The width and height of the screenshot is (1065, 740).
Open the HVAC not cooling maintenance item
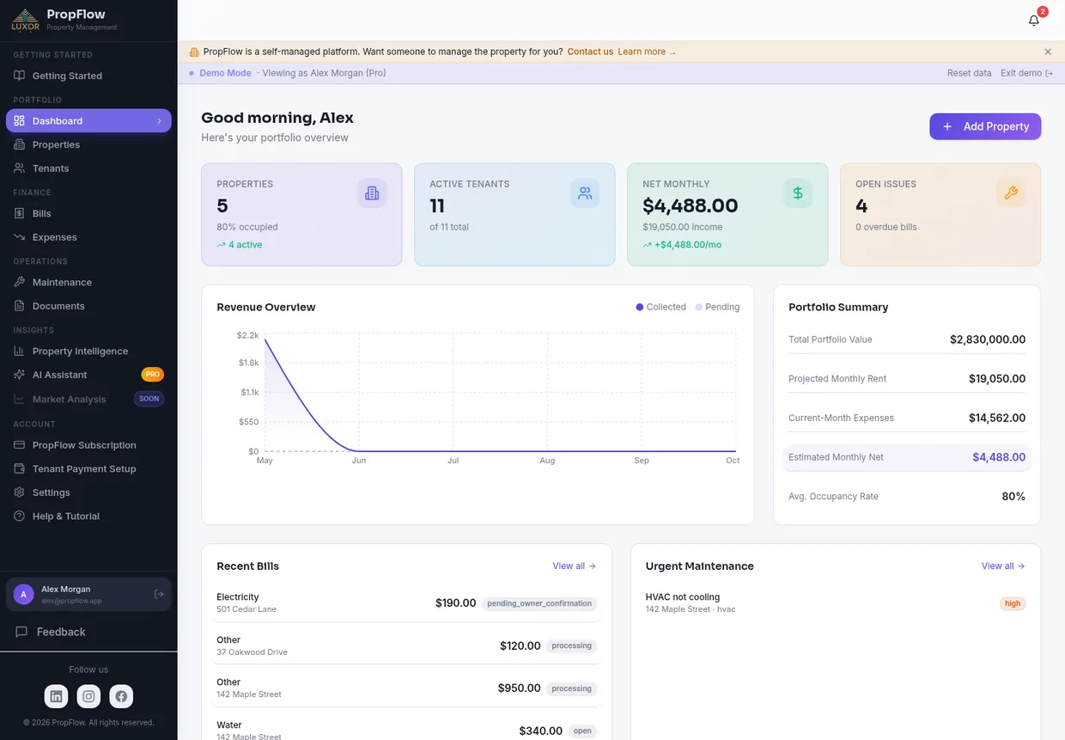click(835, 603)
